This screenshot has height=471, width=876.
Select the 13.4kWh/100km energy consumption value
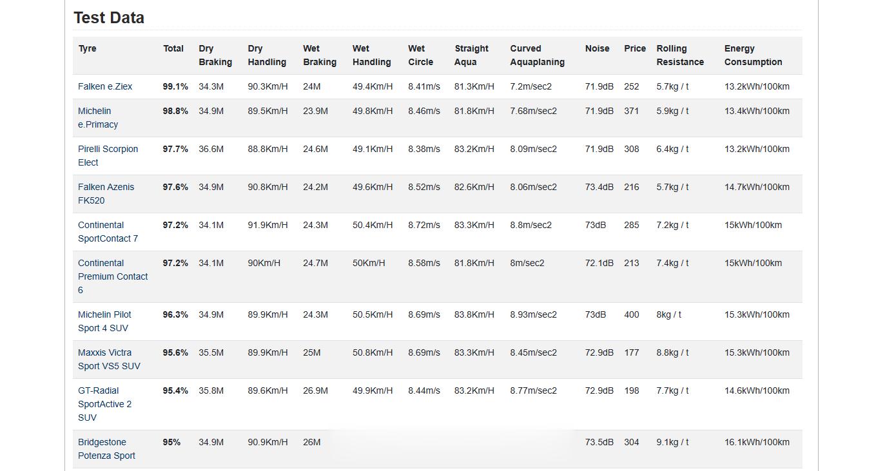(x=757, y=111)
